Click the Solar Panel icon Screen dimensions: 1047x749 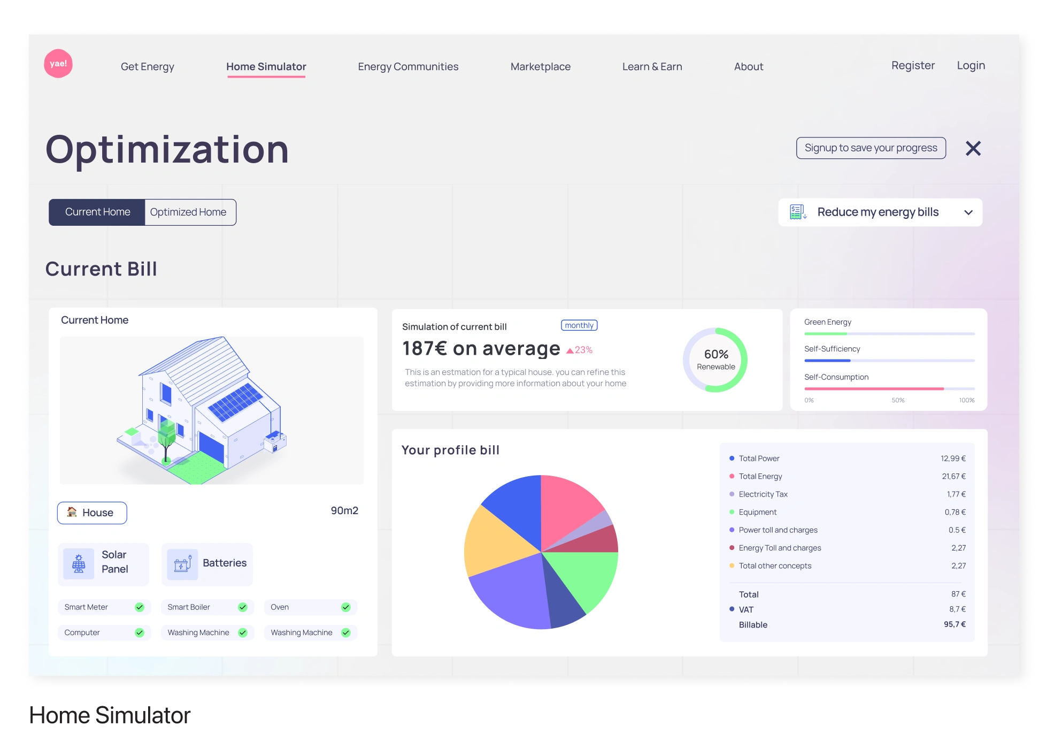pyautogui.click(x=79, y=564)
